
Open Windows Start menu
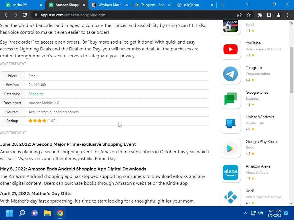pyautogui.click(x=9, y=213)
